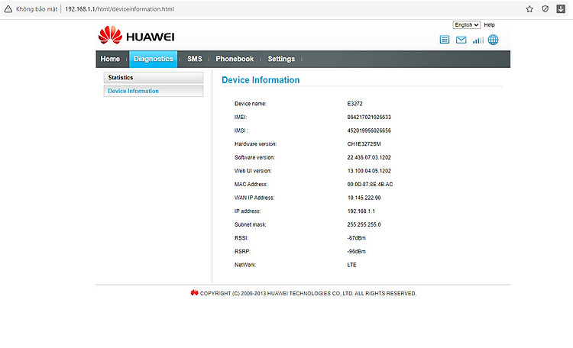
Task: Click the Help link
Action: (489, 25)
